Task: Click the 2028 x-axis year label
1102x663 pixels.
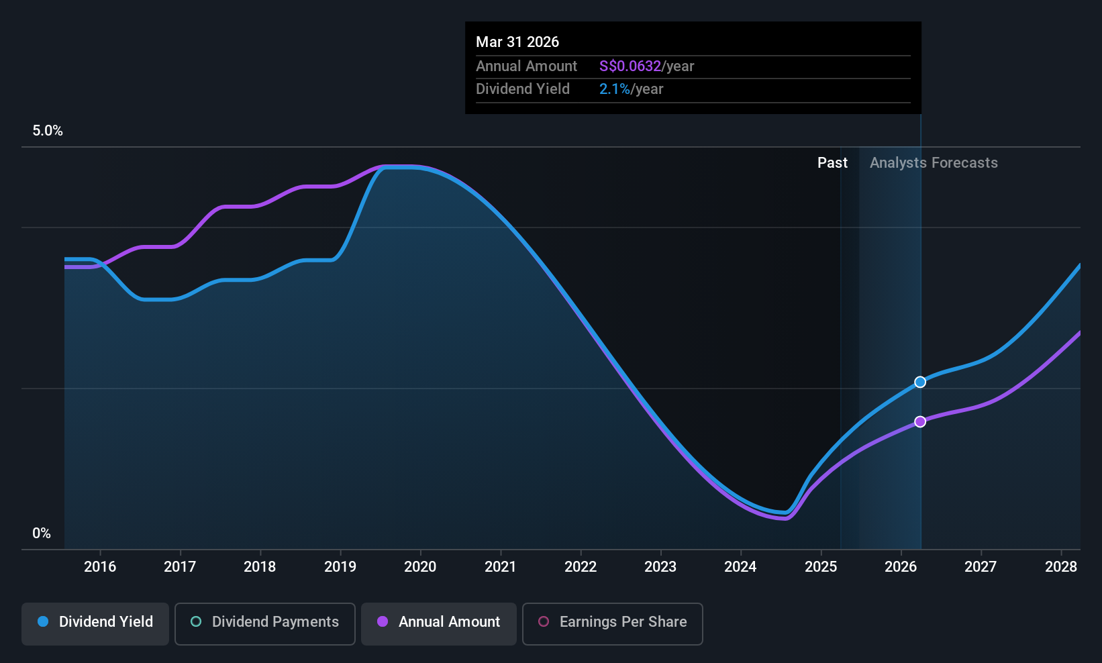Action: [x=1061, y=567]
